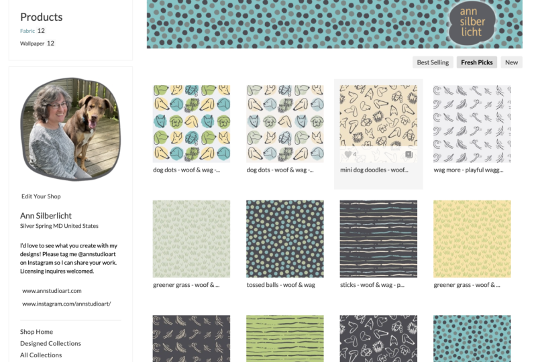Open wag more playful wagging thumbnail
Viewport: 536px width, 362px height.
click(x=472, y=123)
